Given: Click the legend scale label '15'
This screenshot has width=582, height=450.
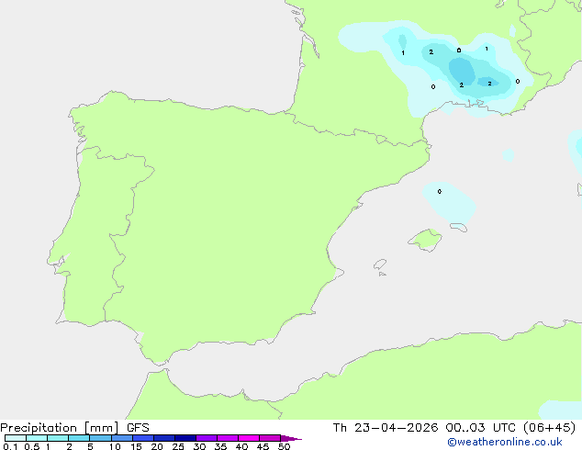Looking at the screenshot, I should coord(136,446).
